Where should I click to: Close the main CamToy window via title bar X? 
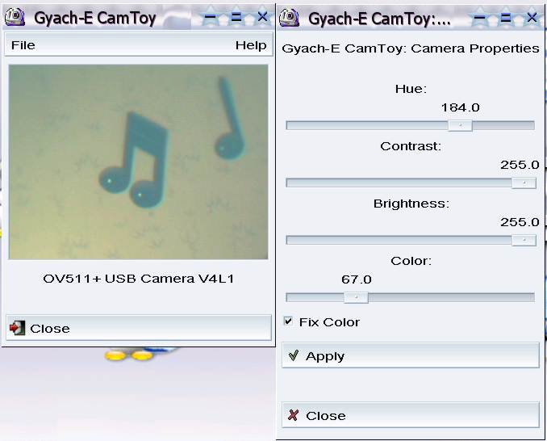[x=262, y=17]
